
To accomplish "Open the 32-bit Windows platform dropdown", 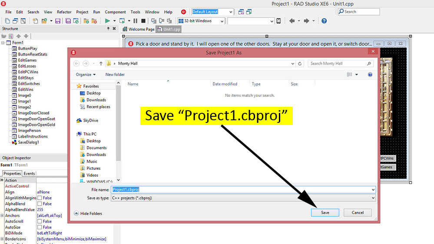I will pyautogui.click(x=222, y=21).
